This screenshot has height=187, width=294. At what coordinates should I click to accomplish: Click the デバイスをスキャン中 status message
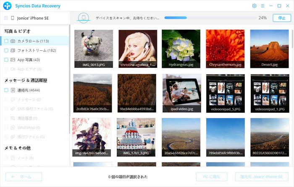click(x=128, y=18)
